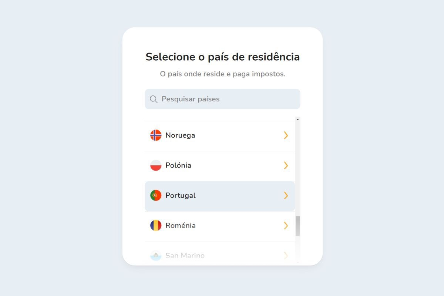The width and height of the screenshot is (444, 296).
Task: Click the San Marino flag icon
Action: 156,255
